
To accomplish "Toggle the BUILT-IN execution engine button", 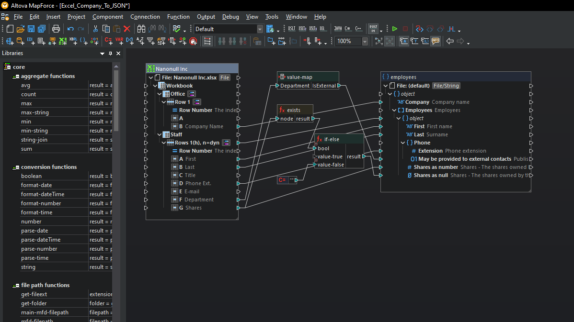I will click(373, 29).
